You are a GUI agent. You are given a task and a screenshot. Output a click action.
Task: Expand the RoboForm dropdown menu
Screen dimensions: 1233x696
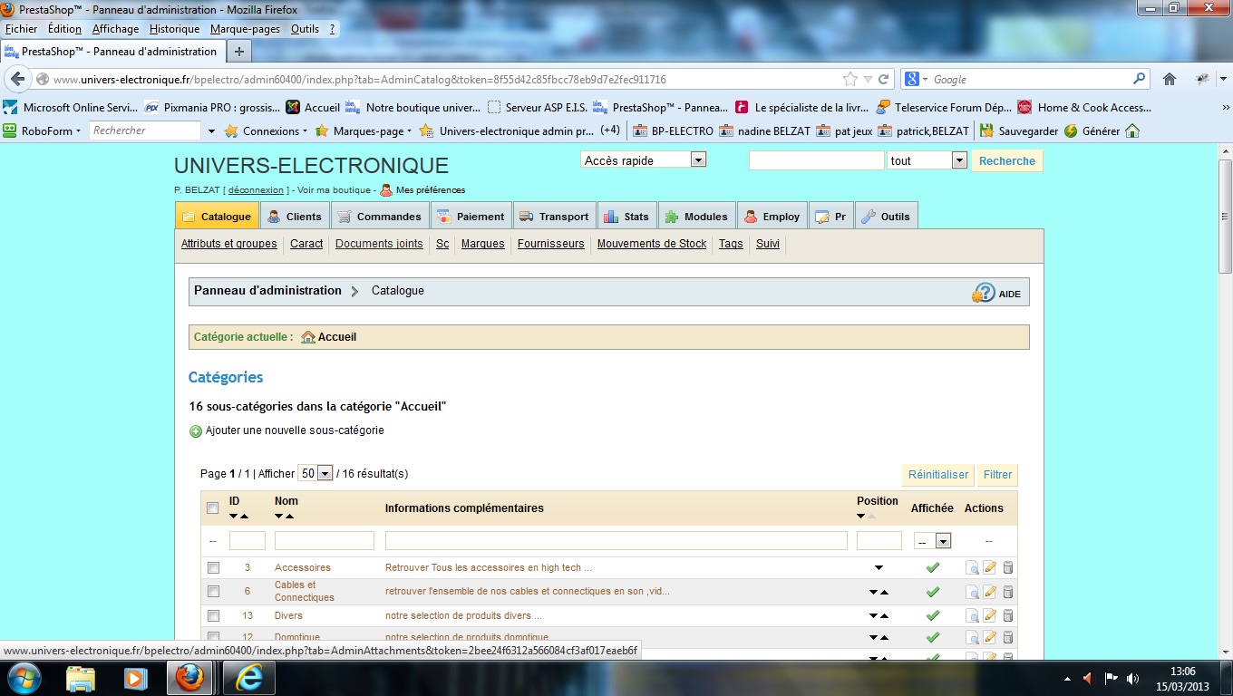(x=78, y=131)
